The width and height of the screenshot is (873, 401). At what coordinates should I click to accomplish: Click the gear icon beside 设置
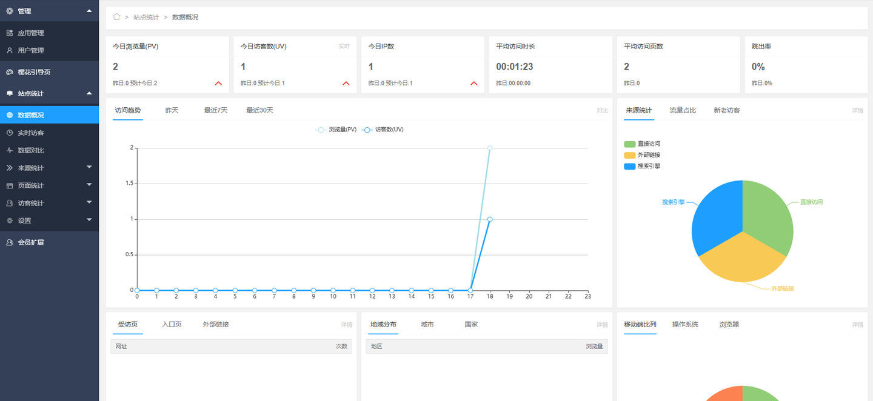pyautogui.click(x=10, y=220)
